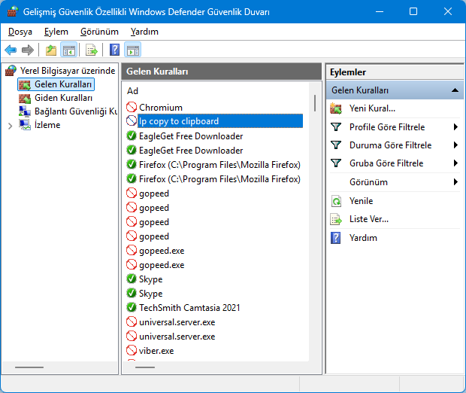Image resolution: width=466 pixels, height=393 pixels.
Task: Select Yerel Bilgisayar üzerinde root node
Action: (x=68, y=71)
